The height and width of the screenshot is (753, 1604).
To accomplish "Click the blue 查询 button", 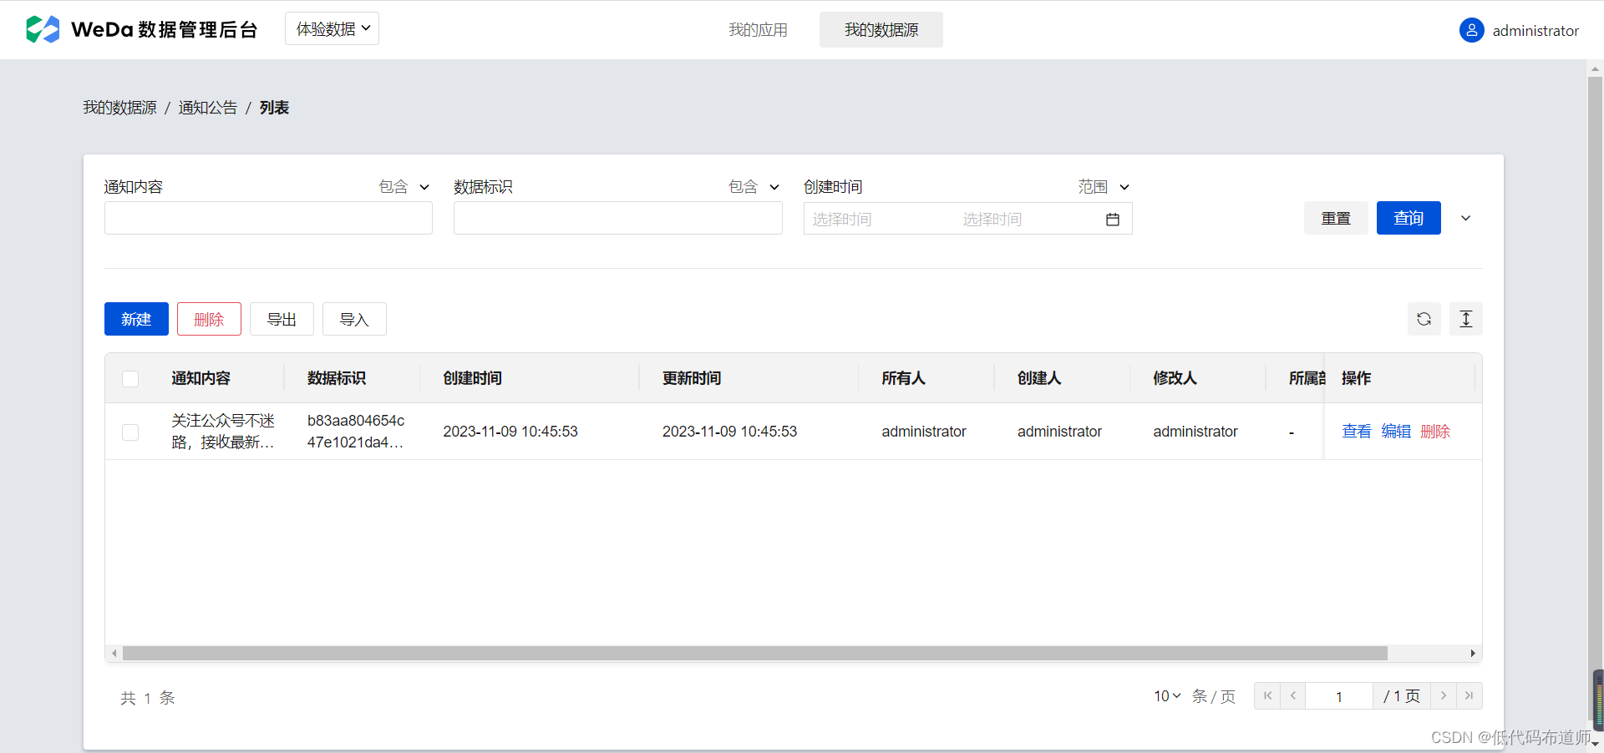I will point(1409,218).
